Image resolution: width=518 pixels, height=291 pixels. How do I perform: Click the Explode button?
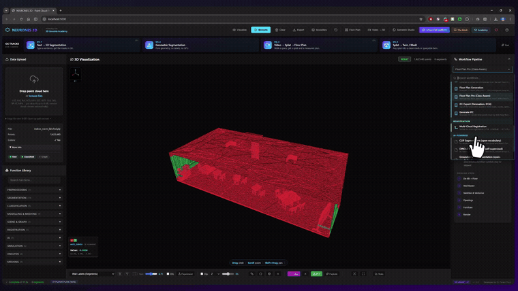pos(332,274)
